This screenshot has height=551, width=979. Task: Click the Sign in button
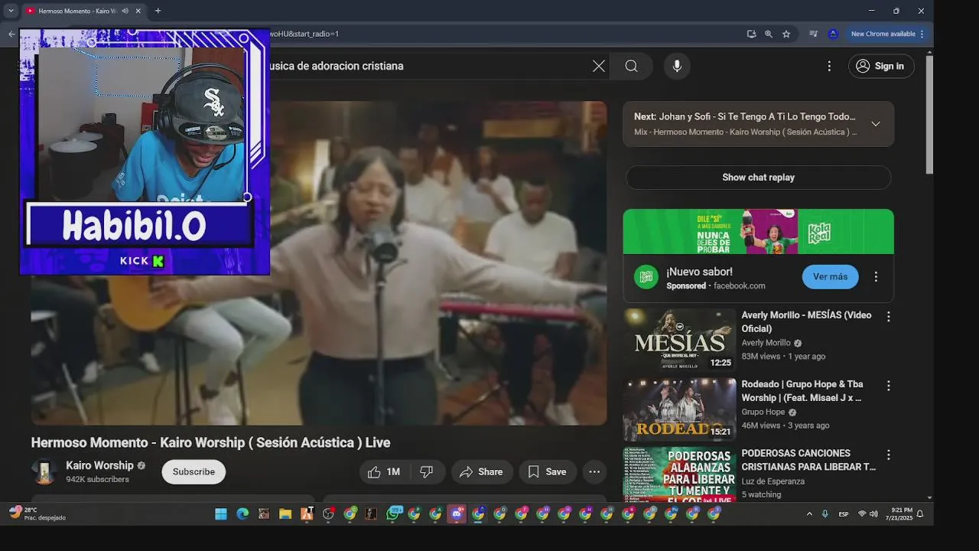click(881, 66)
